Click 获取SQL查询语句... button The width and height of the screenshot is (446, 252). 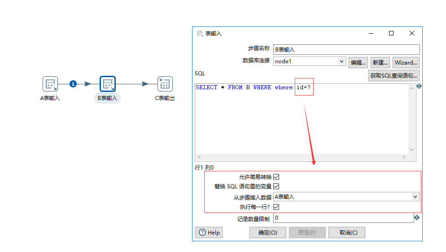(394, 76)
